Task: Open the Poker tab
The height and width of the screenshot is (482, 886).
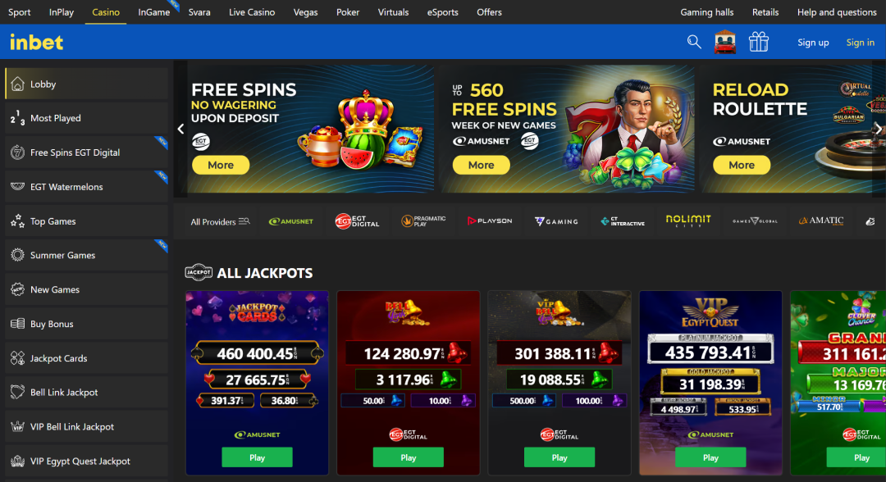Action: pos(348,11)
